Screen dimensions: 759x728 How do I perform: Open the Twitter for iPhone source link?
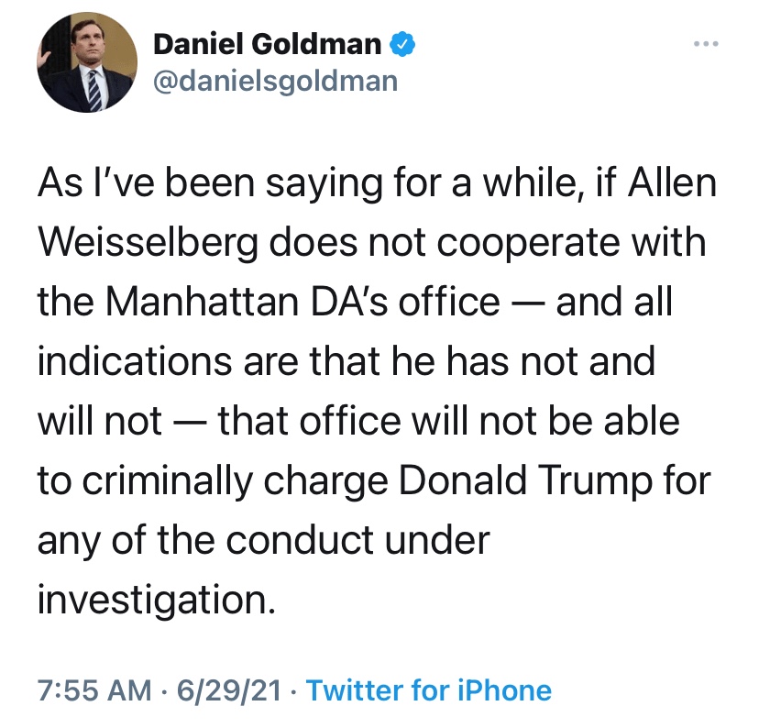click(x=428, y=689)
